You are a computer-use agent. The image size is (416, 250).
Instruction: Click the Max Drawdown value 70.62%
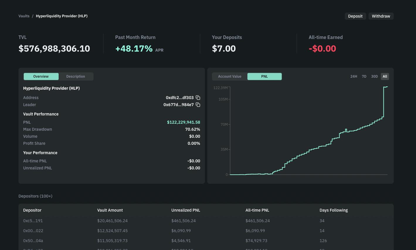tap(193, 129)
